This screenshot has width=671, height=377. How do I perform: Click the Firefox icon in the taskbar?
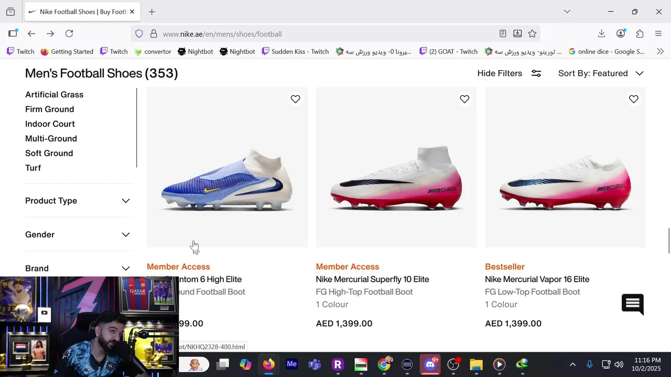tap(268, 364)
